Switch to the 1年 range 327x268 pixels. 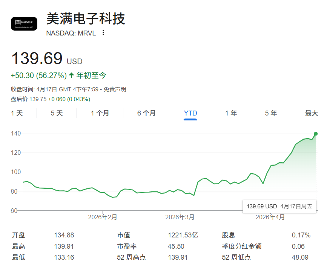coord(231,113)
